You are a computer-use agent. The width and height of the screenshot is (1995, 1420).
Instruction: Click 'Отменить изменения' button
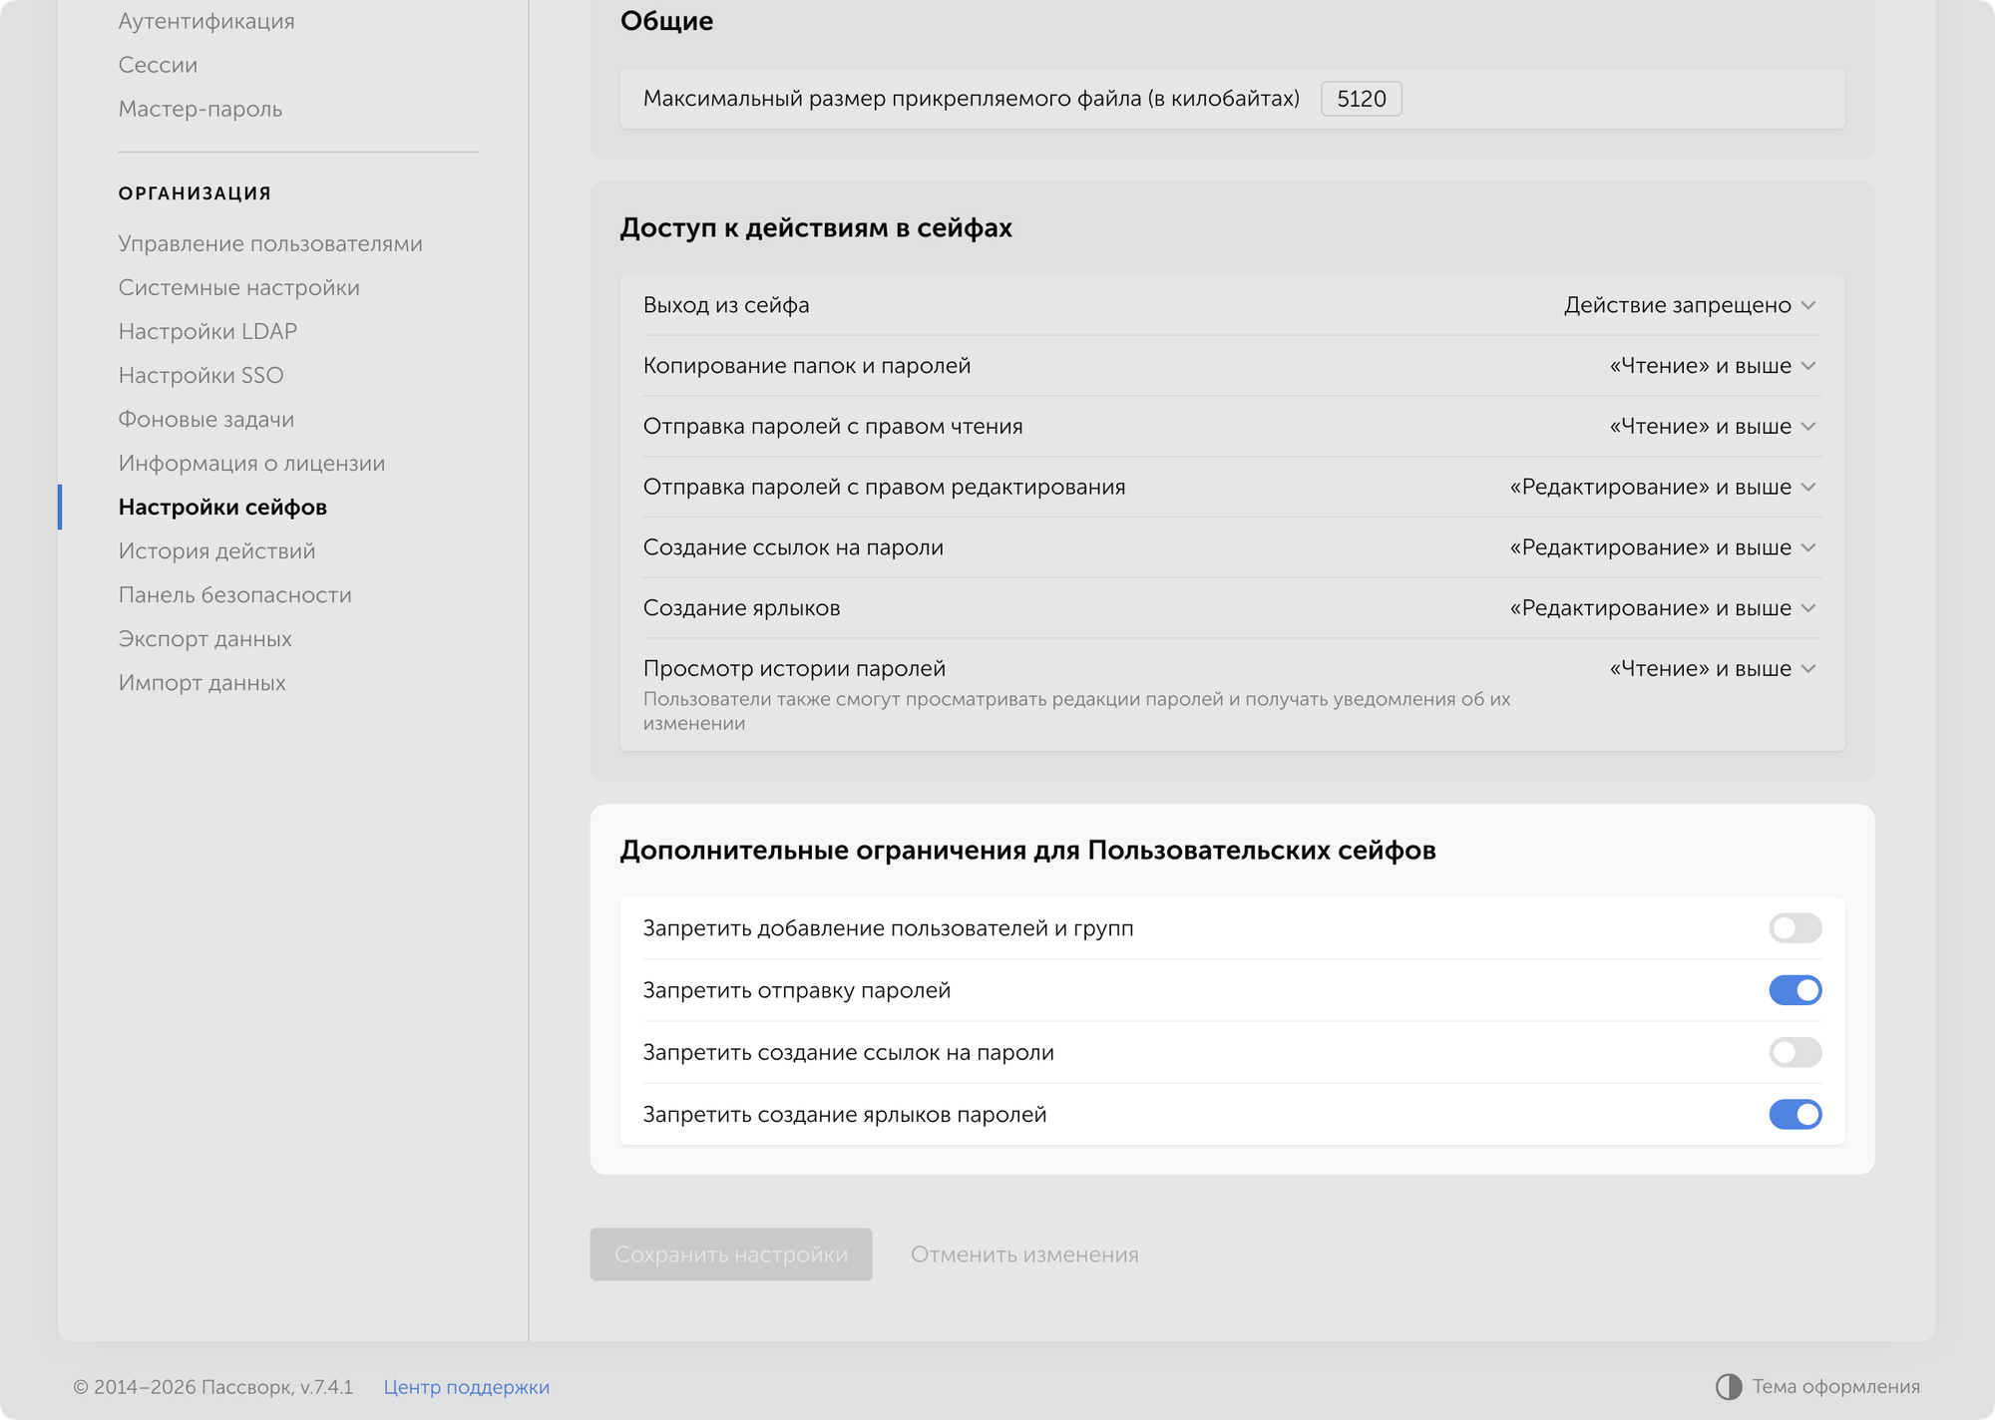(1024, 1254)
